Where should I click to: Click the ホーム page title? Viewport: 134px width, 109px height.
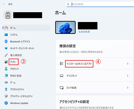pyautogui.click(x=61, y=13)
